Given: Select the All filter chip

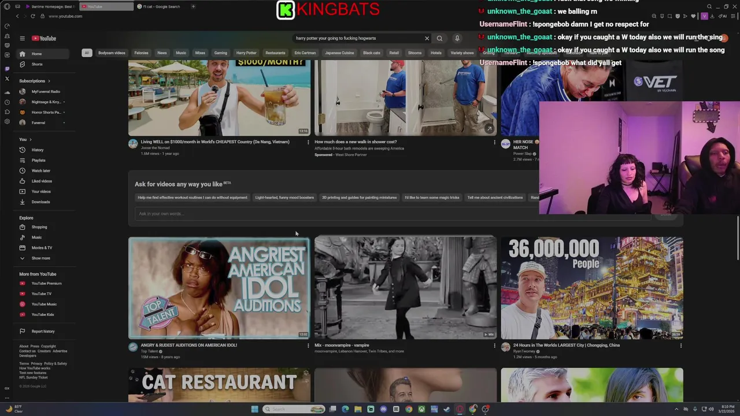Looking at the screenshot, I should point(87,53).
